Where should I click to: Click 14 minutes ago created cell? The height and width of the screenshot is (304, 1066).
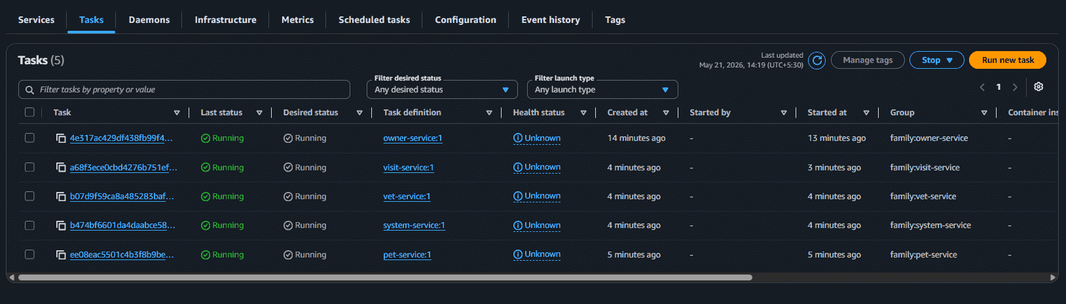pyautogui.click(x=636, y=138)
